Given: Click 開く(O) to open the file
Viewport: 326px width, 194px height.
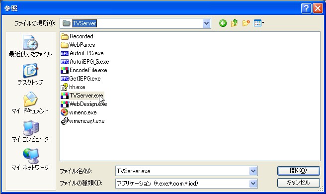Looking at the screenshot, I should (298, 171).
